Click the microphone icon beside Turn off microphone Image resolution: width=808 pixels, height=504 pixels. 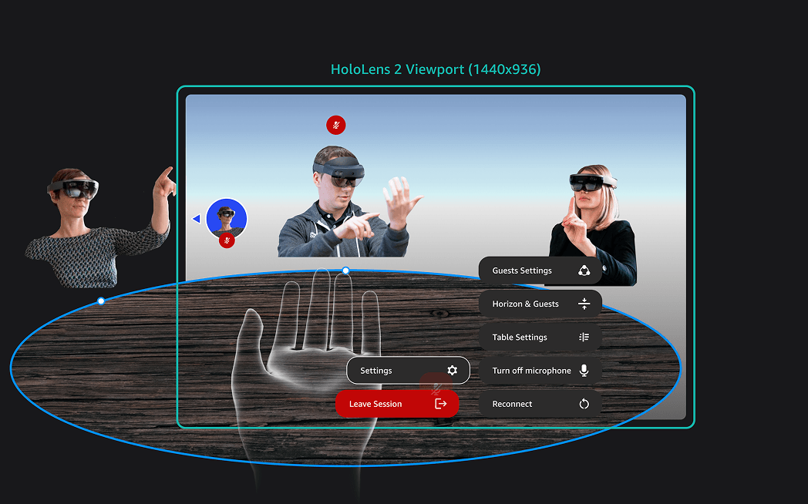click(584, 371)
